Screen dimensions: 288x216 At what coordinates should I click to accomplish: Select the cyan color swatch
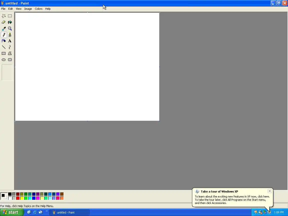(30, 198)
